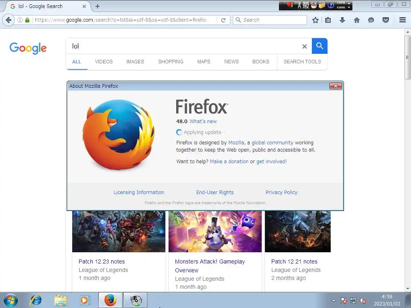Click the muted volume tray icon

[x=363, y=301]
